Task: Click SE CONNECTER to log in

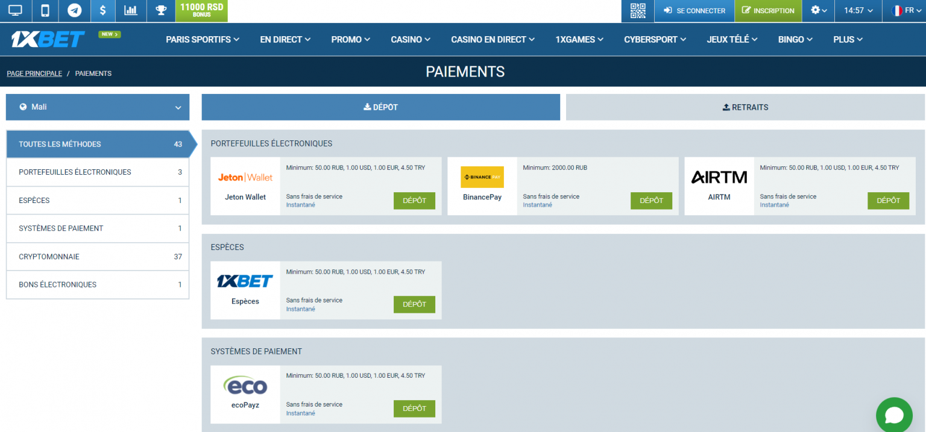Action: tap(694, 10)
